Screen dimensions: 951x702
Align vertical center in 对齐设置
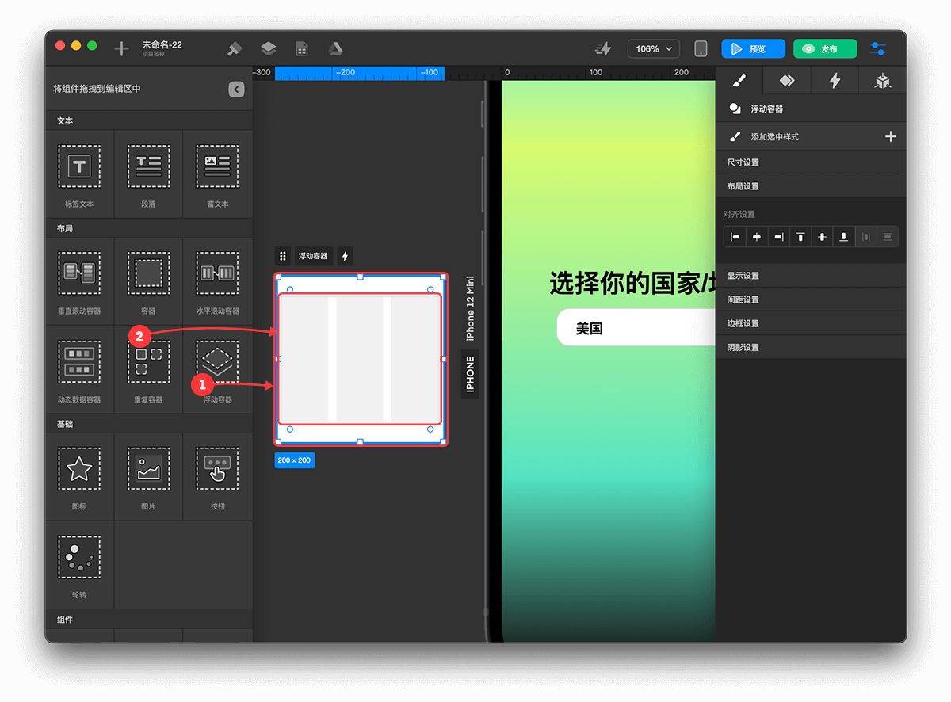point(823,236)
